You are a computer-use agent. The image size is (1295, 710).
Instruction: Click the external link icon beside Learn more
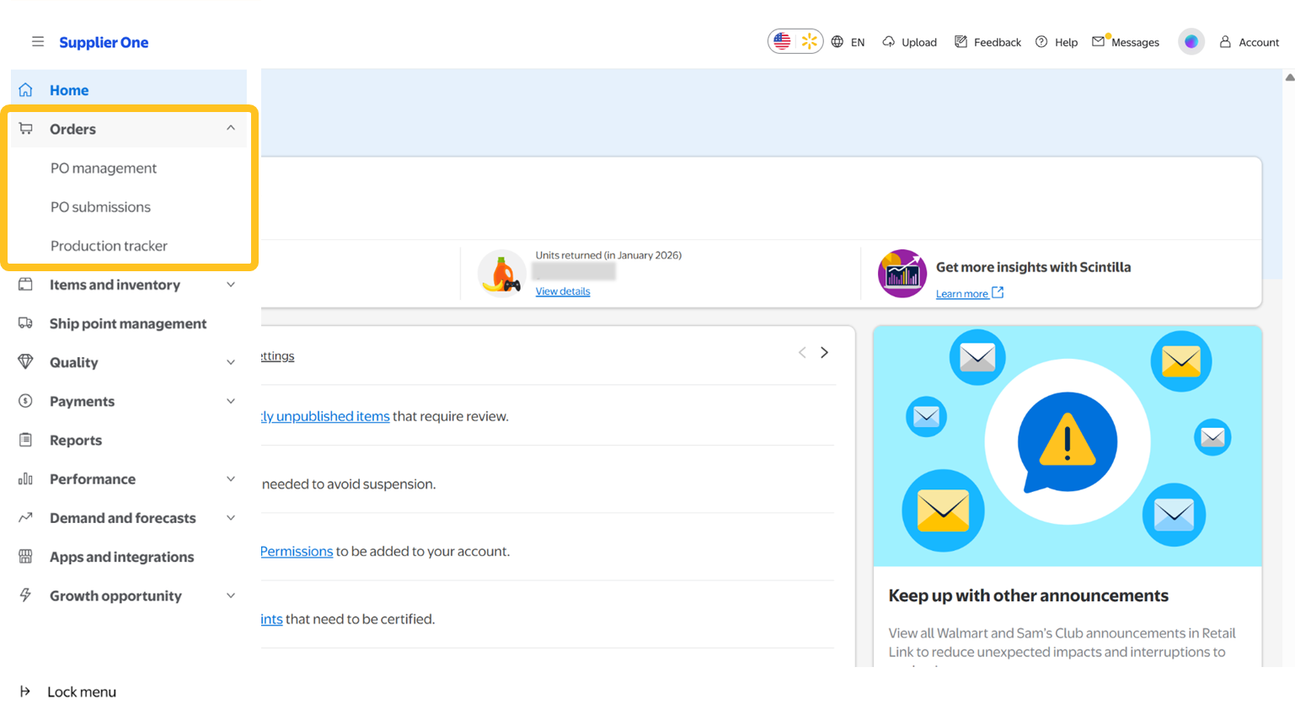(998, 292)
